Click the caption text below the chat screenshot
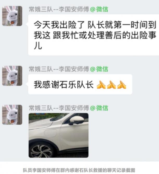 [79, 170]
